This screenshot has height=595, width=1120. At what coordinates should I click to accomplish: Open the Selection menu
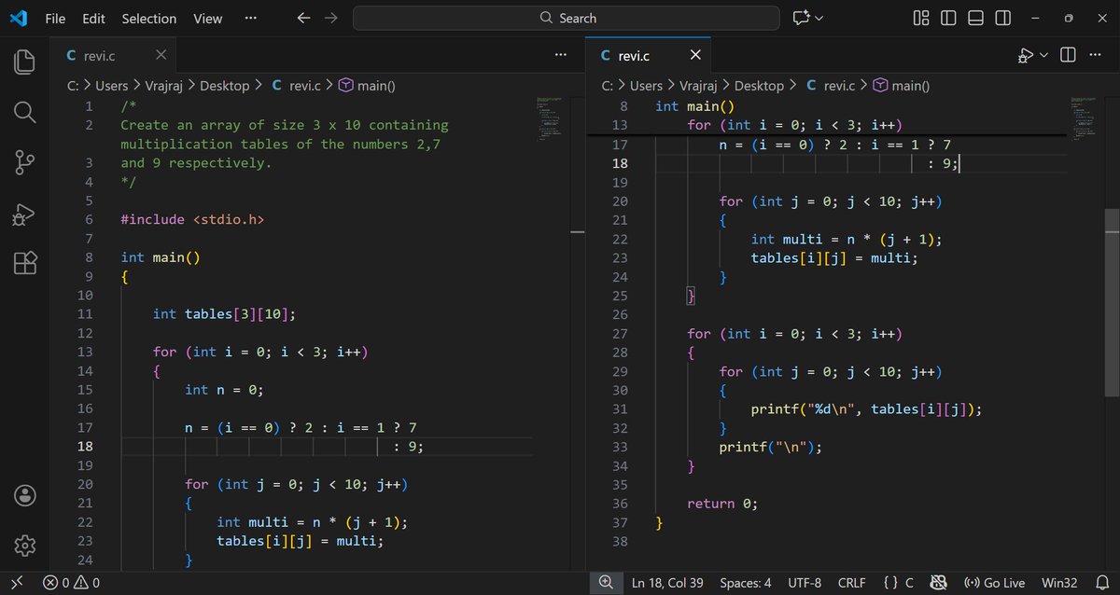pos(149,18)
